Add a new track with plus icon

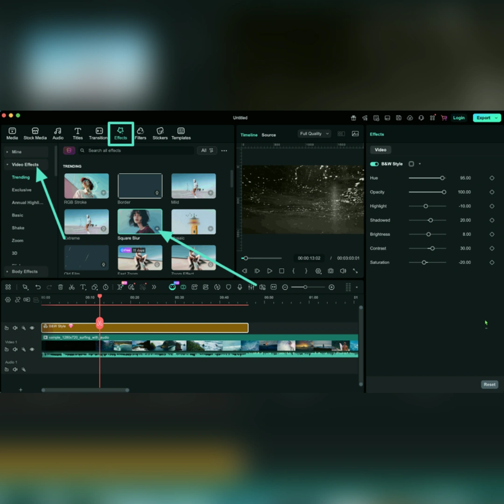[21, 390]
